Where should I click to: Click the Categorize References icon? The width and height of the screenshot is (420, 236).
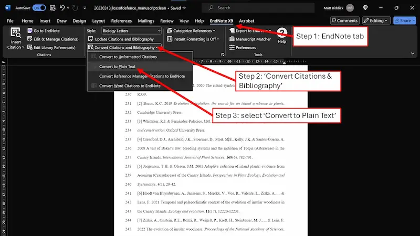[170, 31]
